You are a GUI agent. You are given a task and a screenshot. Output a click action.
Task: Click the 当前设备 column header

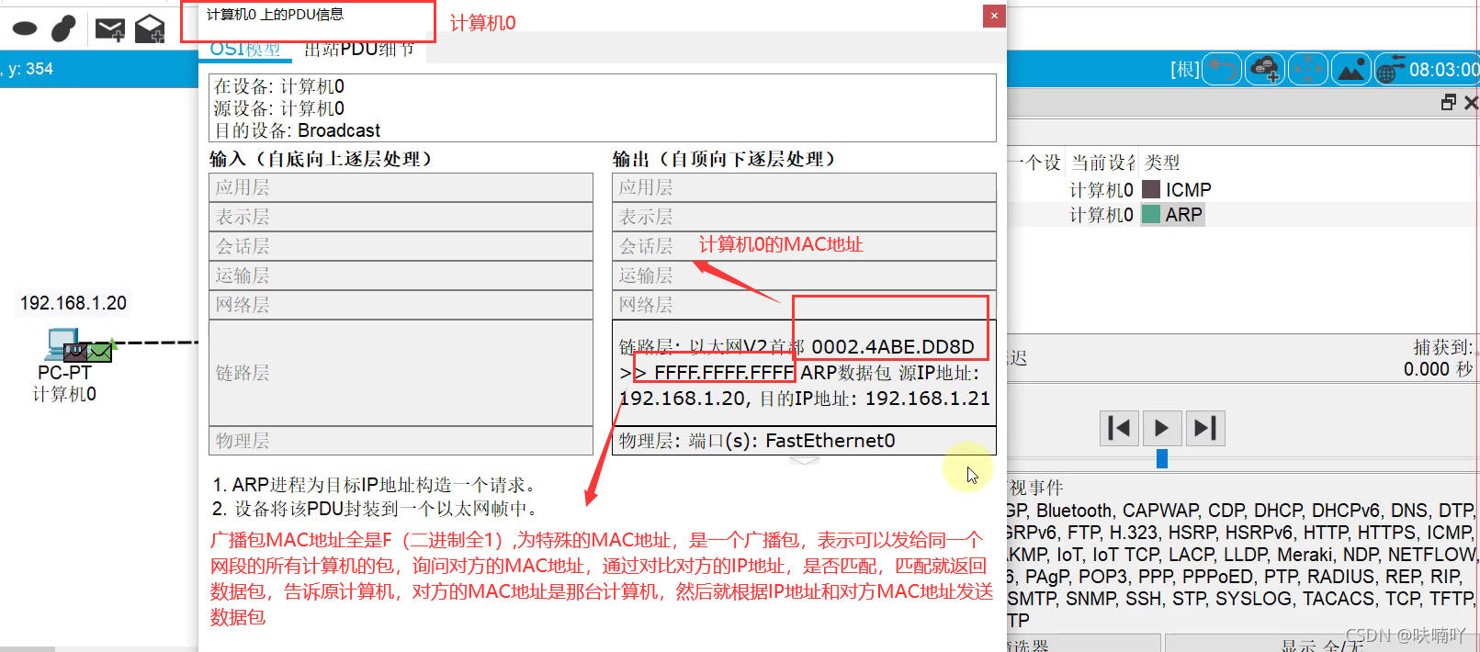1103,163
